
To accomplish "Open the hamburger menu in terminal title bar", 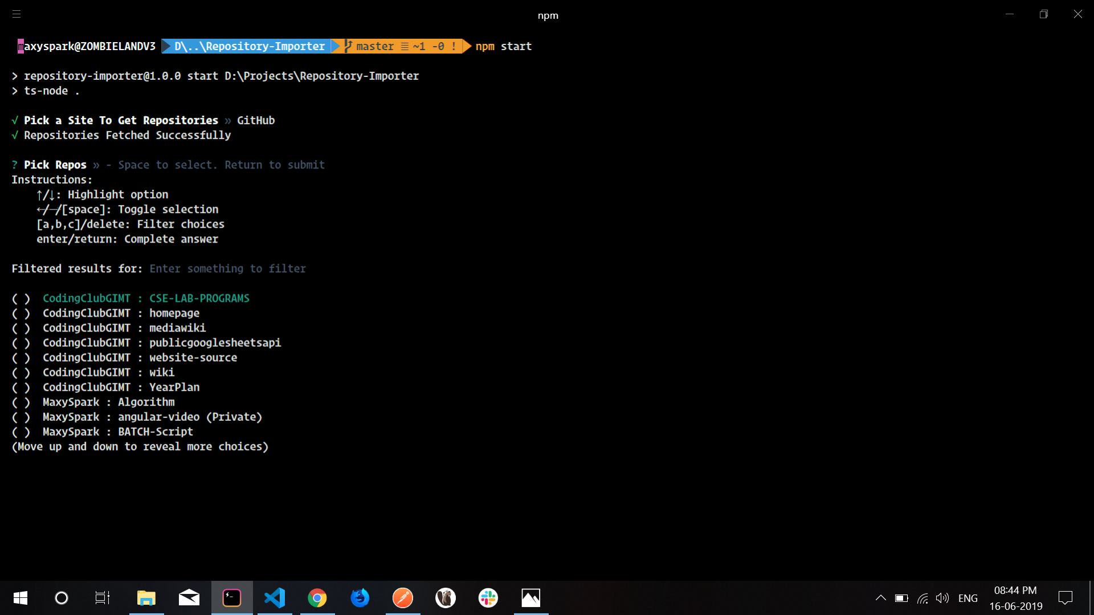I will [17, 14].
